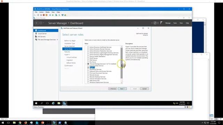
Task: Click the VM Start toolbar icon
Action: (x=38, y=15)
